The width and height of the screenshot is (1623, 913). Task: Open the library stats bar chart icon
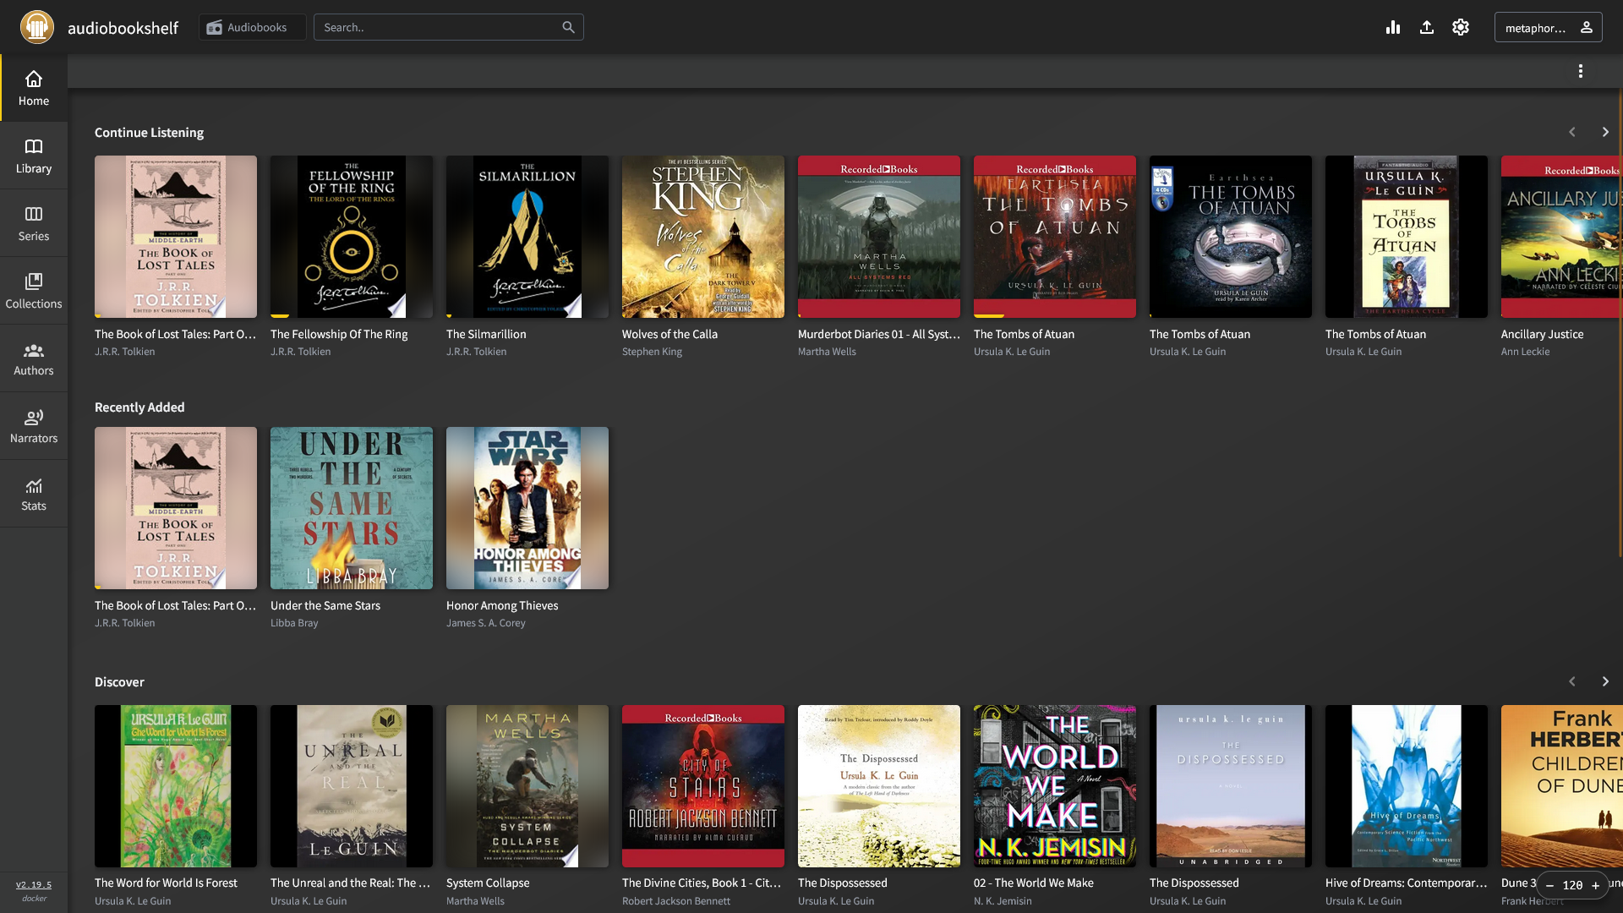tap(1393, 27)
